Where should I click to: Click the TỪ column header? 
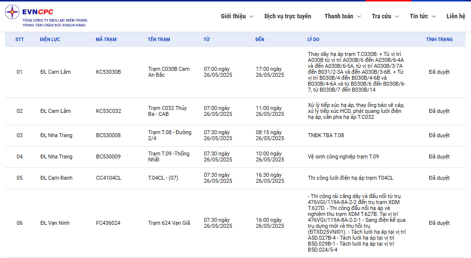click(207, 39)
